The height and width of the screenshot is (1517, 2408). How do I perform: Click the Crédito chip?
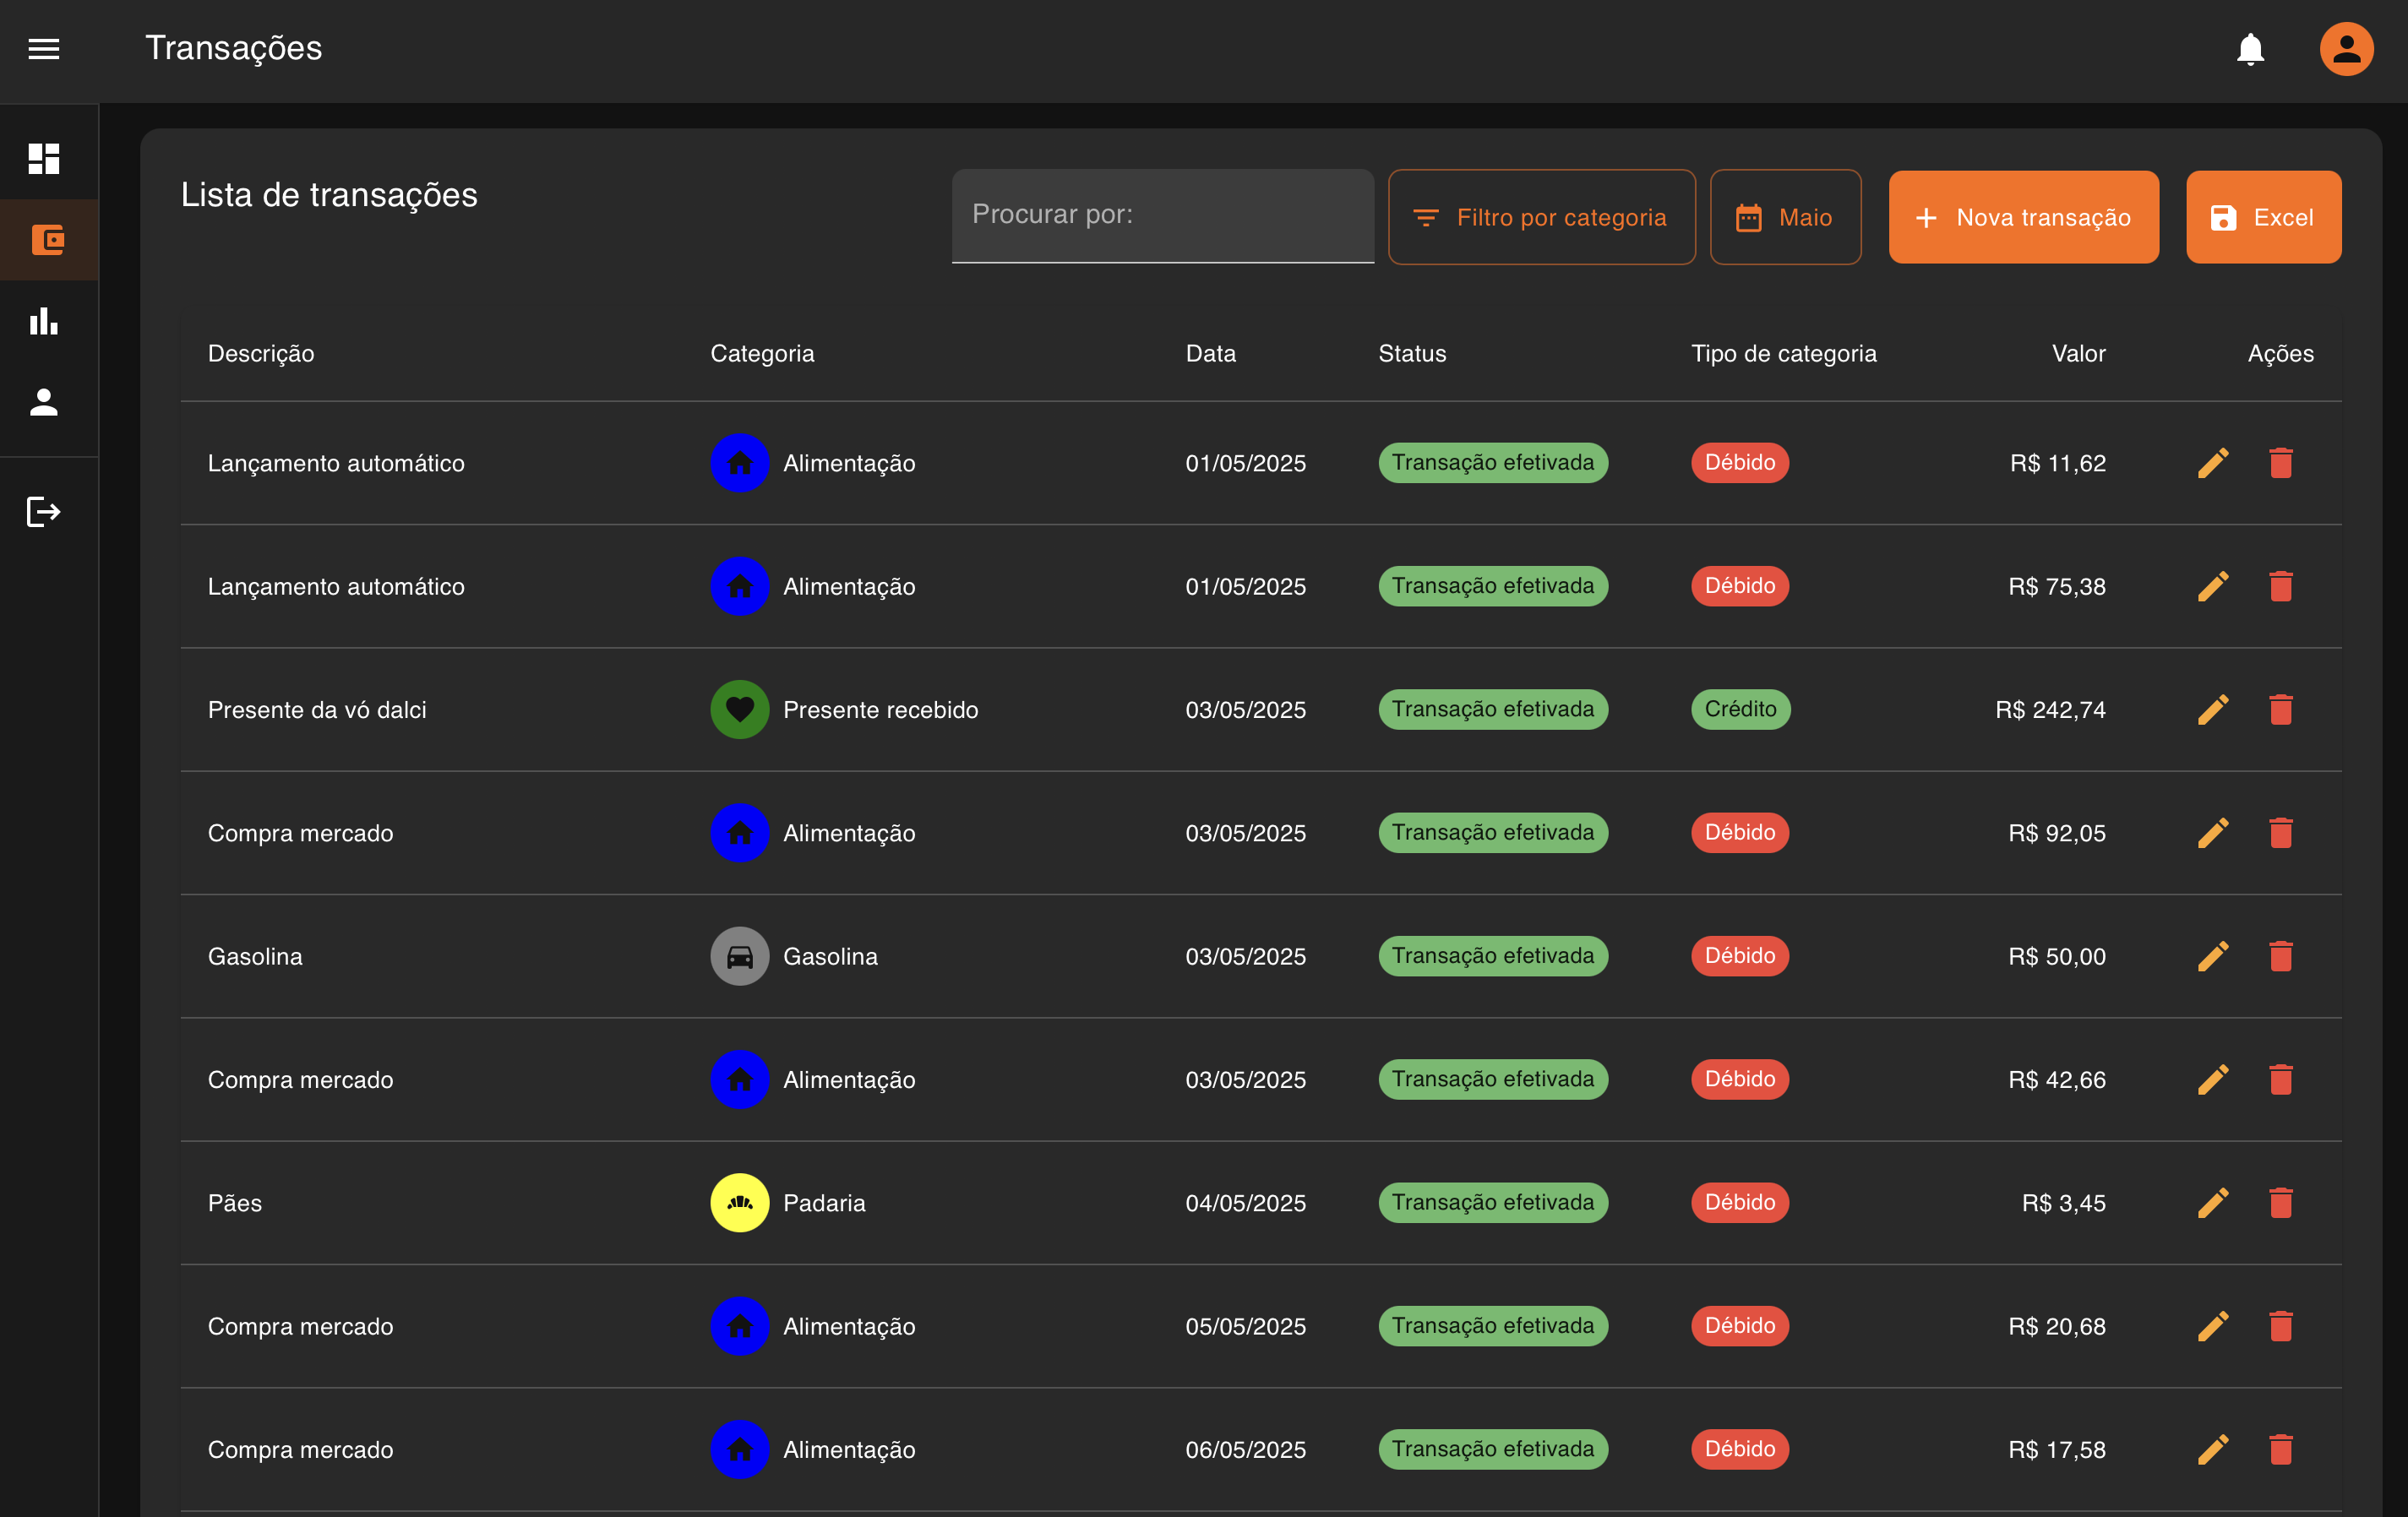pyautogui.click(x=1740, y=709)
